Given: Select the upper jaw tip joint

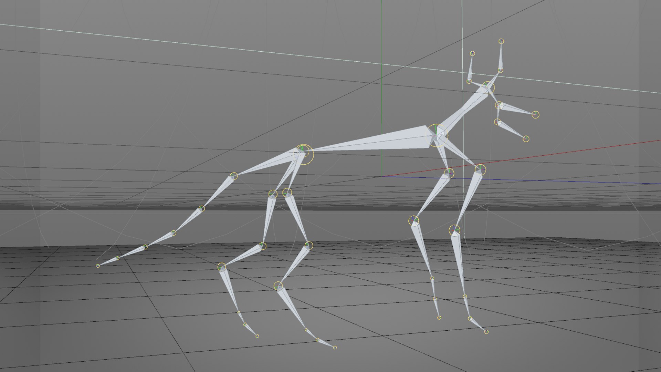Looking at the screenshot, I should [x=535, y=115].
